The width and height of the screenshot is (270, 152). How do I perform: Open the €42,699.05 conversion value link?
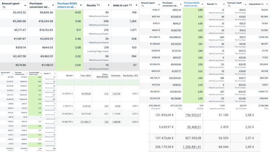pos(176,37)
